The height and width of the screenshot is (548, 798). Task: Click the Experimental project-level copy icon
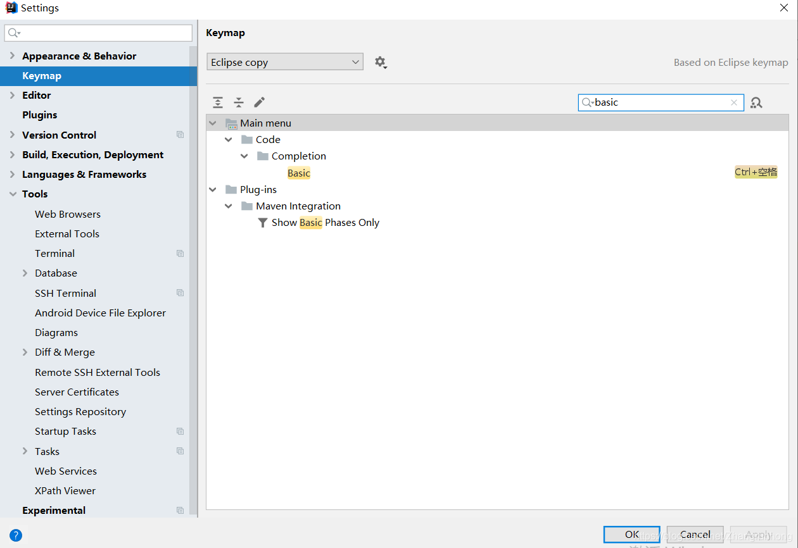click(x=180, y=510)
